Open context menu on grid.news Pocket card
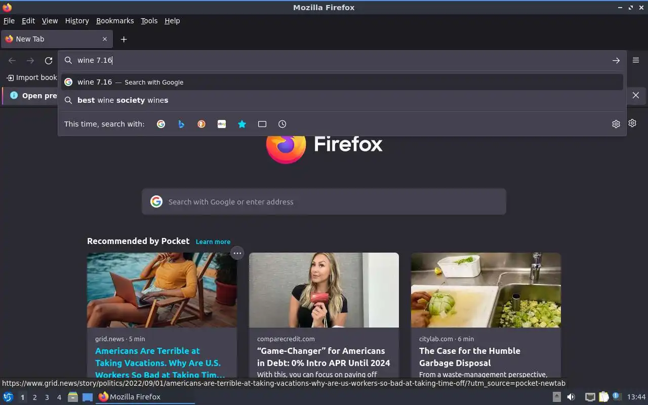 coord(237,253)
